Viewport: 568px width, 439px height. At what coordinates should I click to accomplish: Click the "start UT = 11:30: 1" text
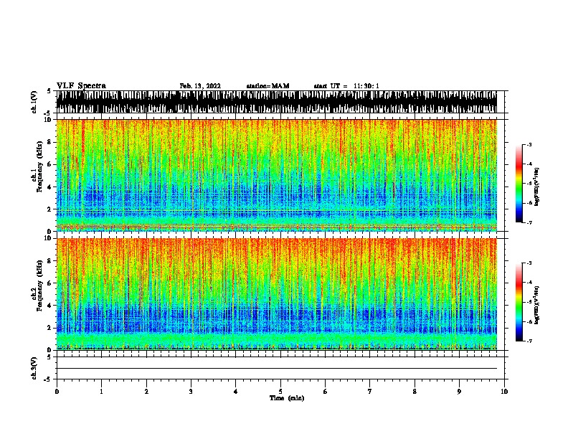pos(346,86)
